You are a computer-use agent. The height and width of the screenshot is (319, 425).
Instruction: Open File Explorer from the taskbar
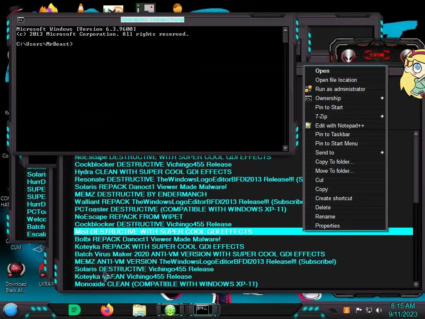tap(139, 310)
